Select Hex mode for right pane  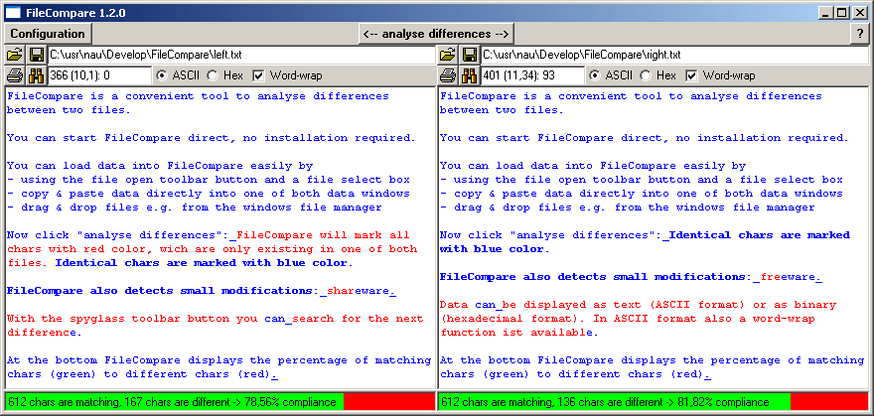click(658, 75)
